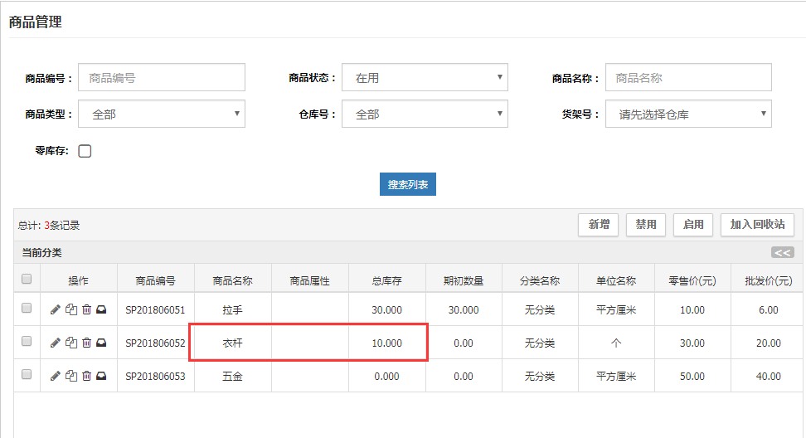Enable the 零库存 checkbox

tap(85, 151)
